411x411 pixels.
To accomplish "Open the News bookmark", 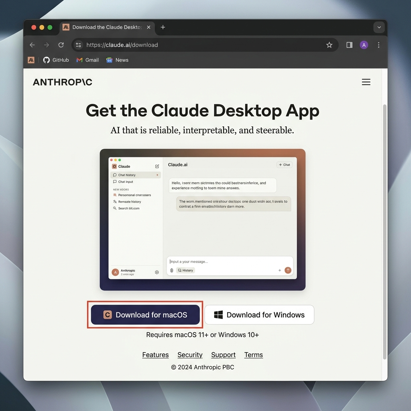I will [117, 60].
